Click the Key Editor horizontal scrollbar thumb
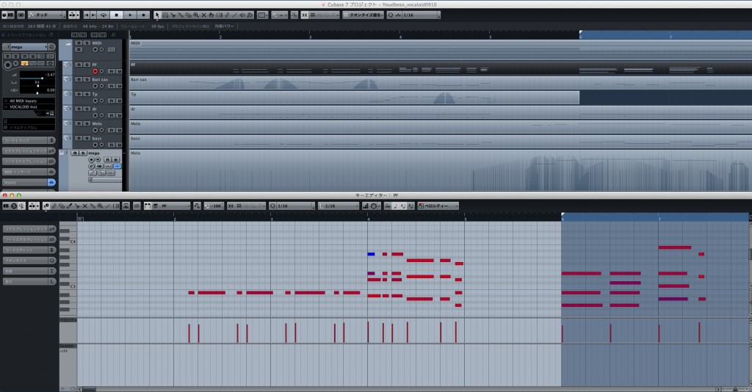The height and width of the screenshot is (392, 752). tap(89, 389)
